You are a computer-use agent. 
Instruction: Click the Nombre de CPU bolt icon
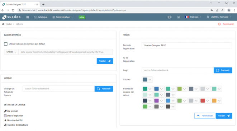(5, 120)
